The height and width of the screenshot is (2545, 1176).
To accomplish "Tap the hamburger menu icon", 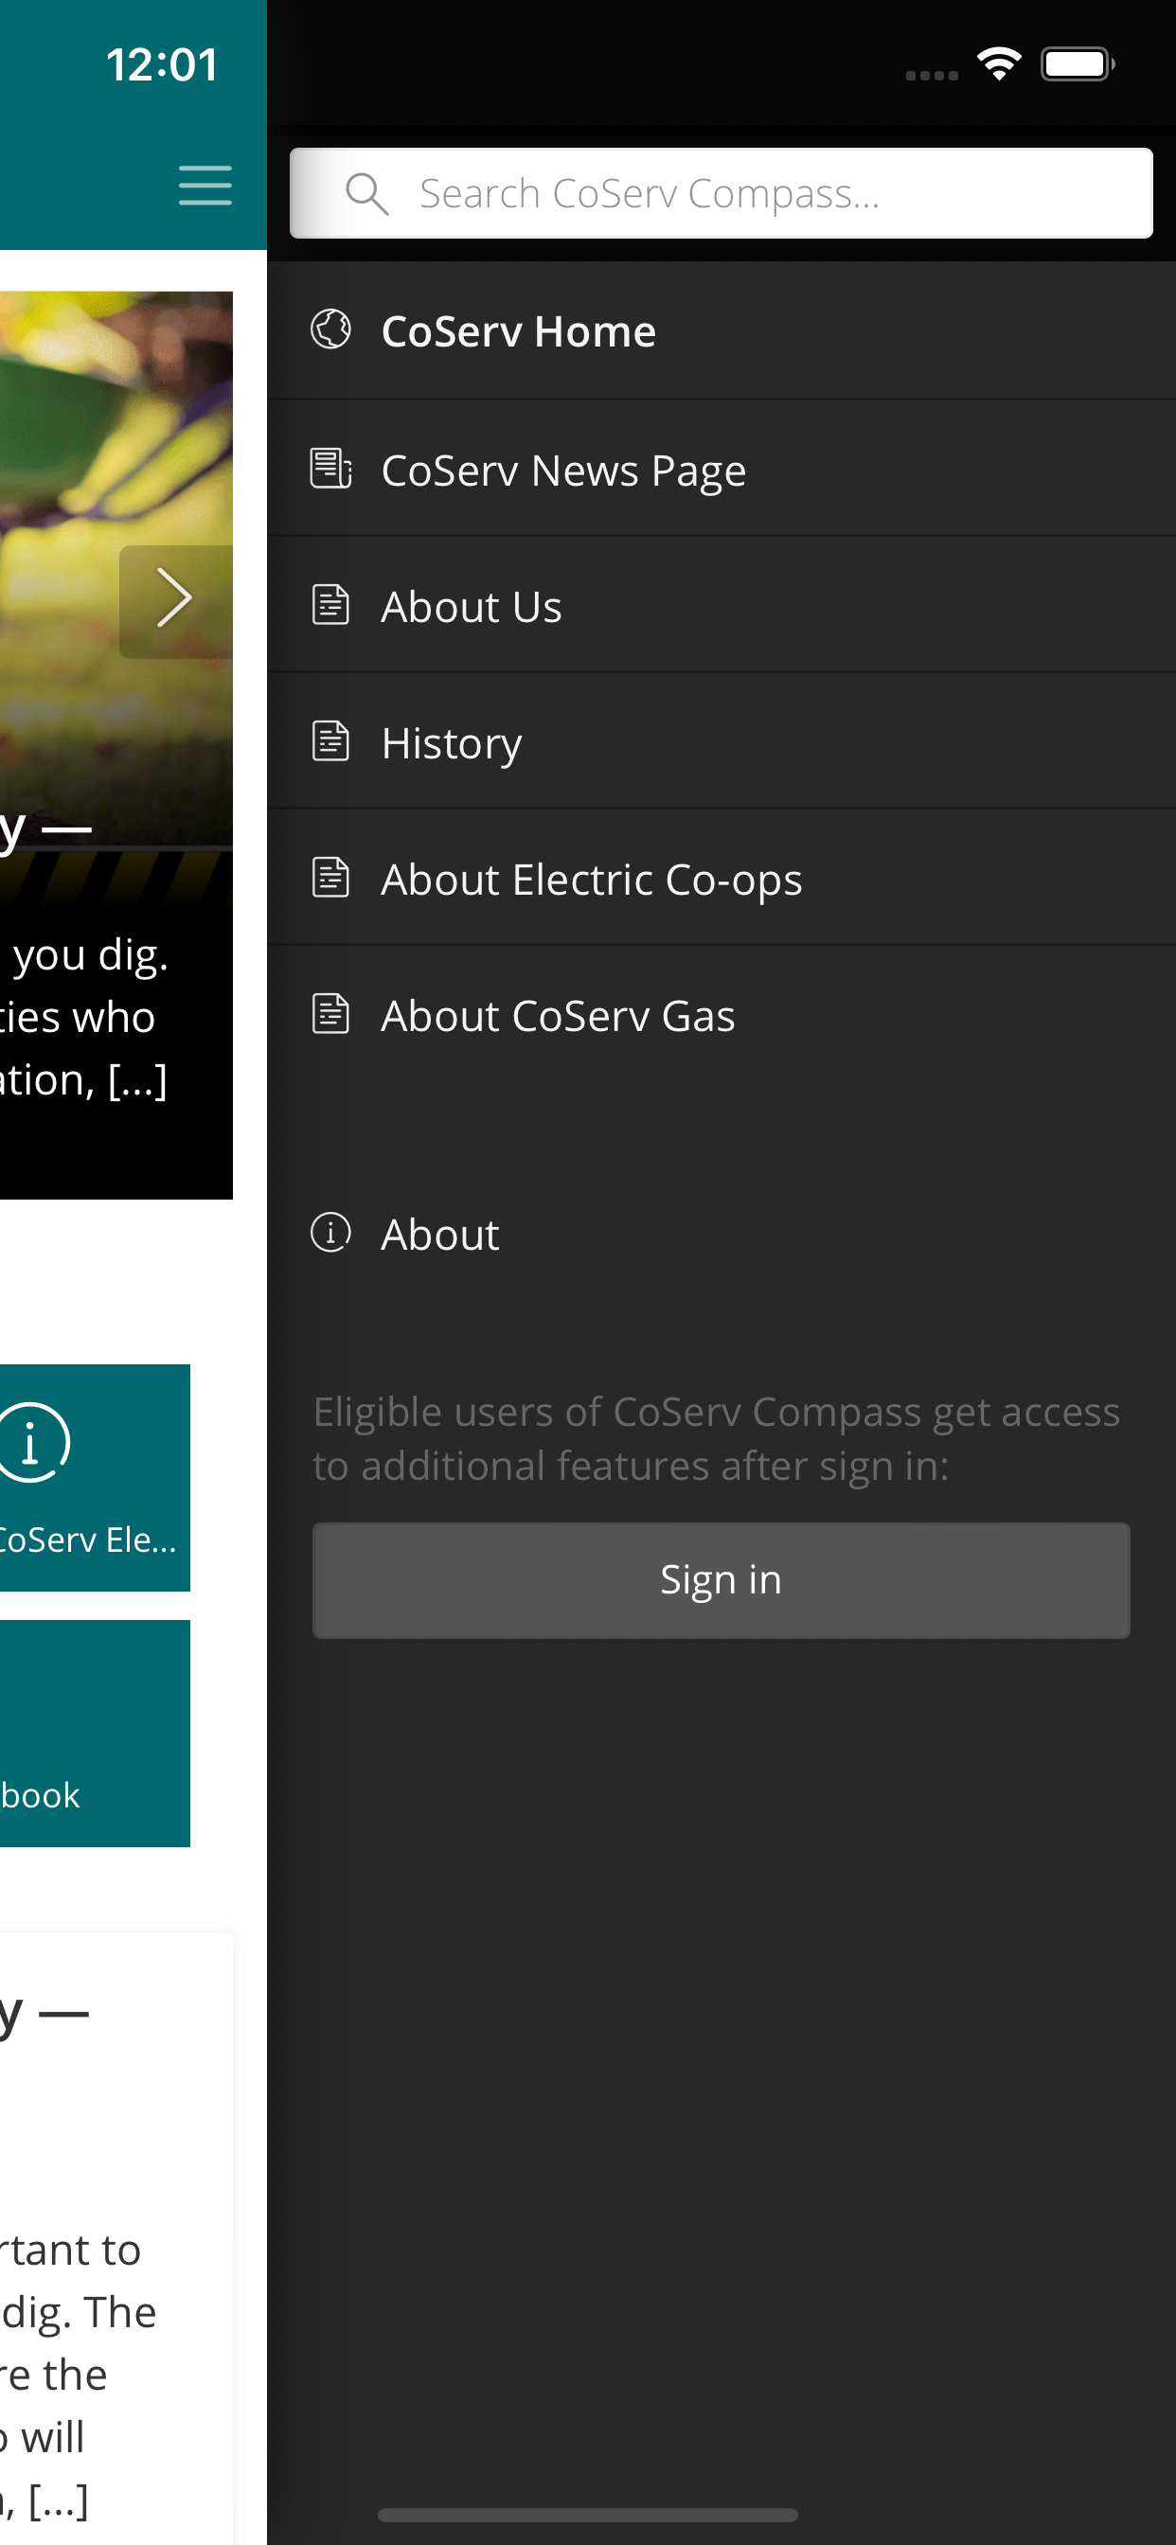I will pos(205,186).
